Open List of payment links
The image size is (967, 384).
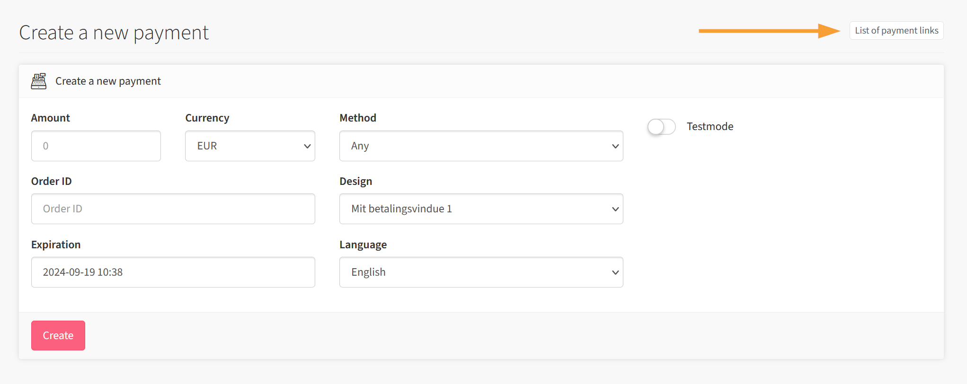(x=896, y=31)
